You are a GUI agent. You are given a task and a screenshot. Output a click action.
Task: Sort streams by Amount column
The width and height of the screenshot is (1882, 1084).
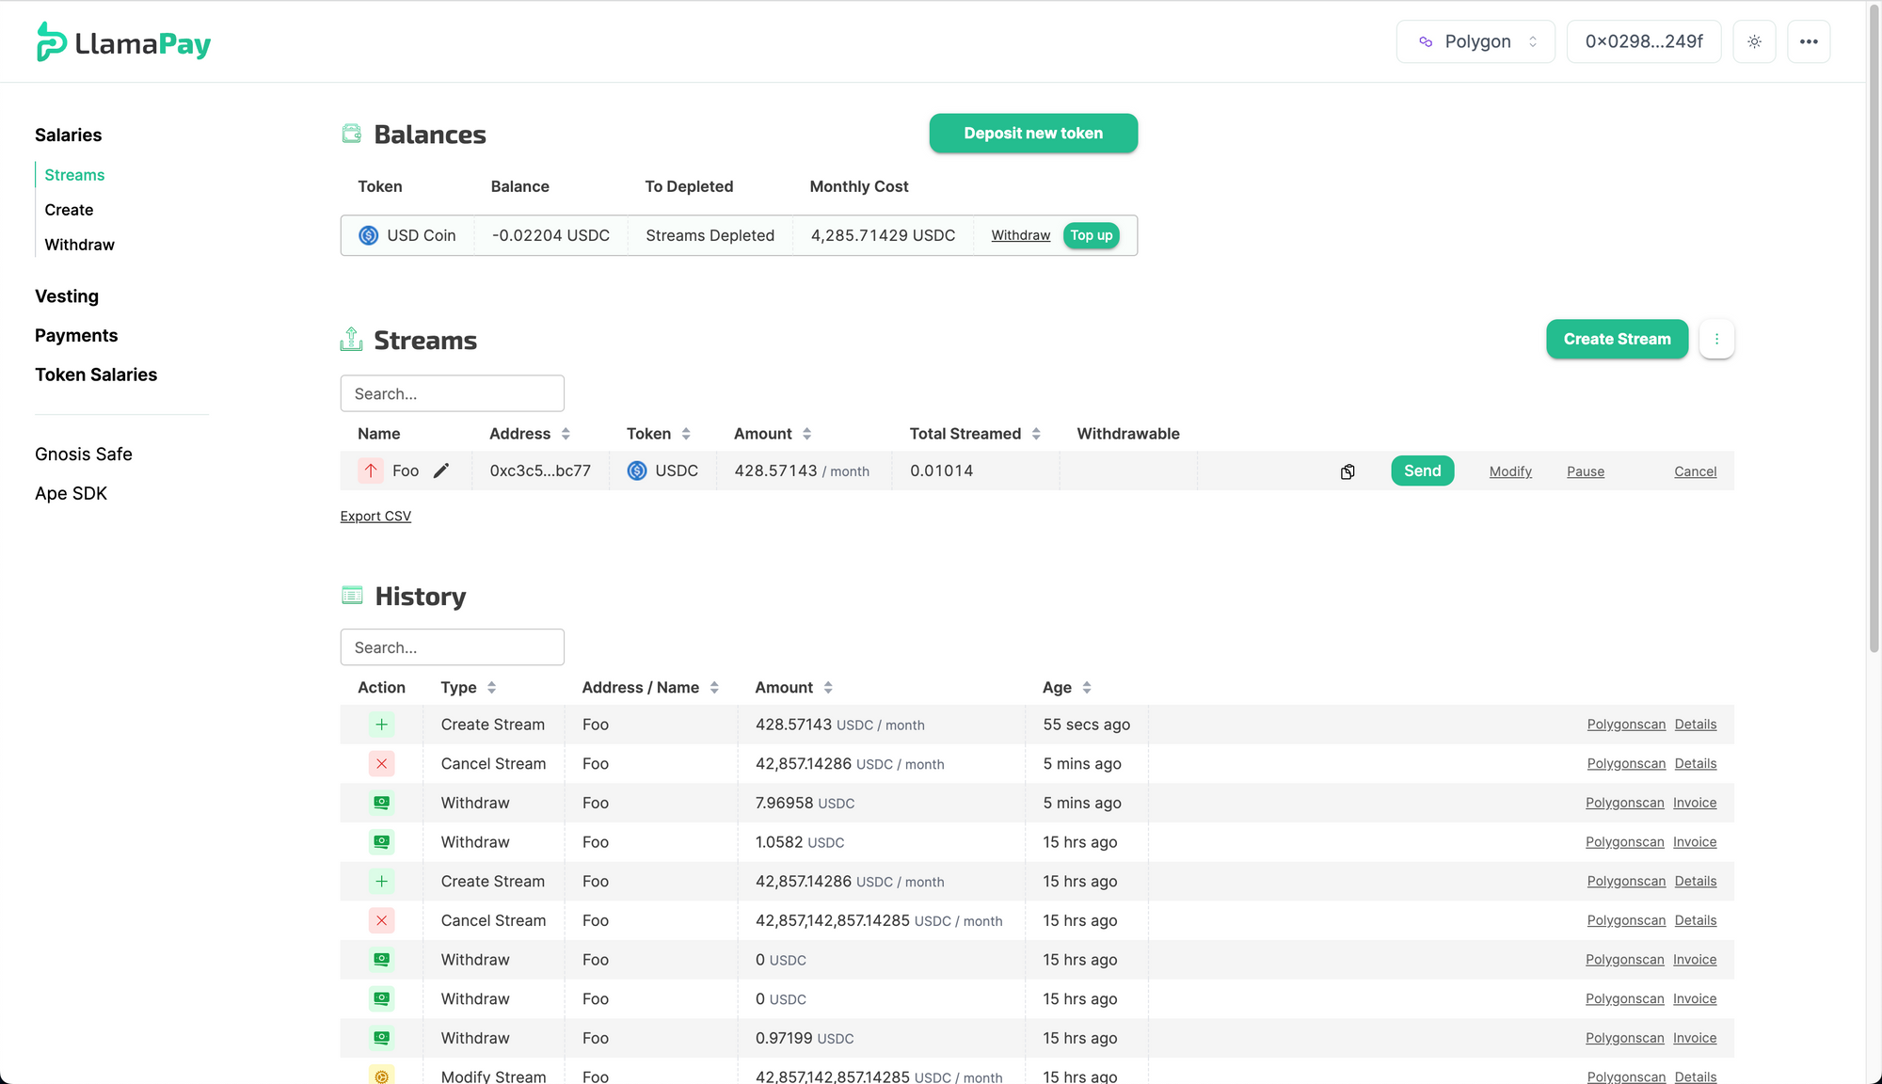click(x=807, y=434)
